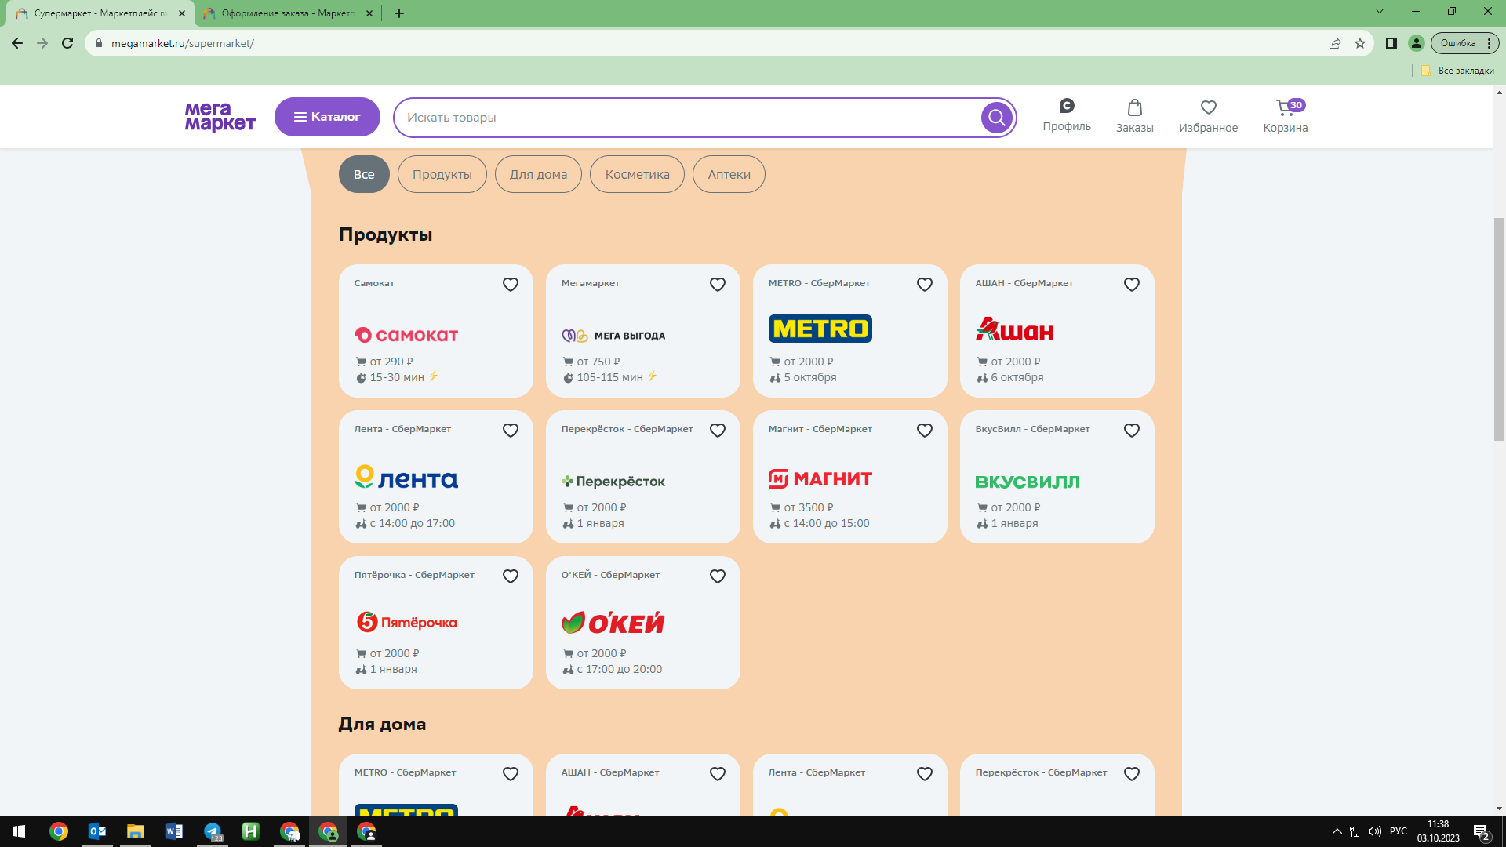Toggle the browser side panel
The width and height of the screenshot is (1506, 847).
point(1391,43)
